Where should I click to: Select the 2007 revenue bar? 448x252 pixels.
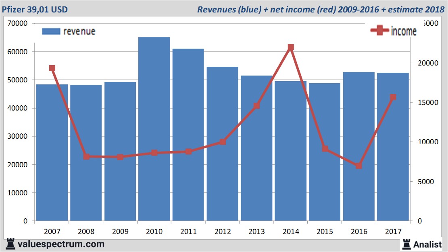point(52,153)
